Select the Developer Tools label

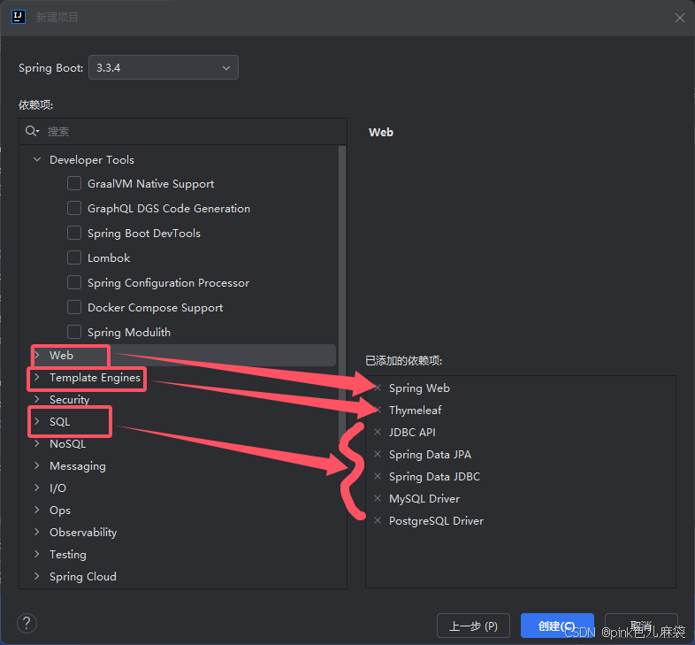pos(92,159)
